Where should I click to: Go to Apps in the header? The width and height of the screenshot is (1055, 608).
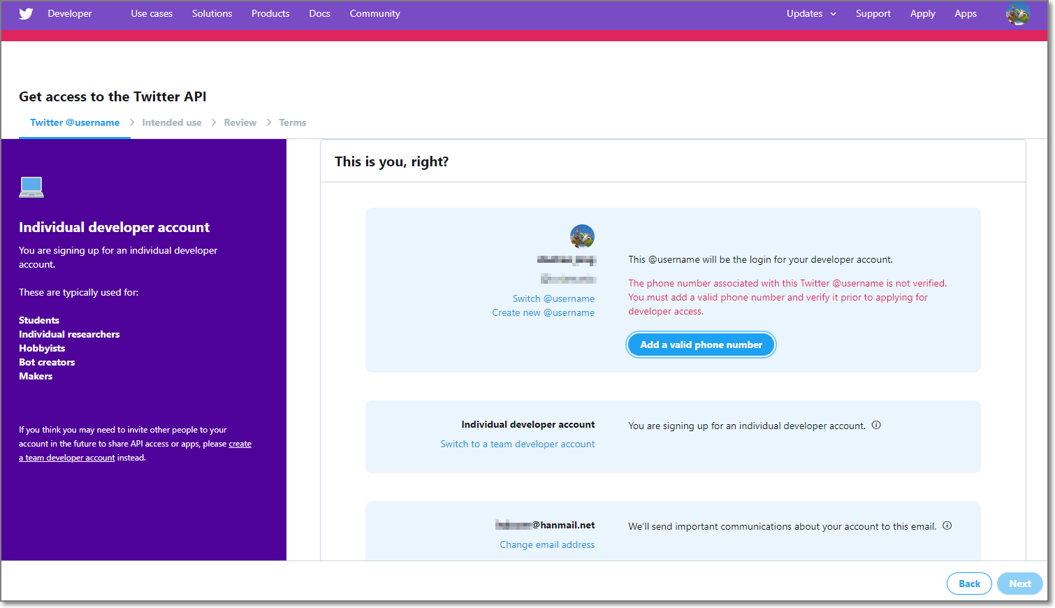(966, 13)
